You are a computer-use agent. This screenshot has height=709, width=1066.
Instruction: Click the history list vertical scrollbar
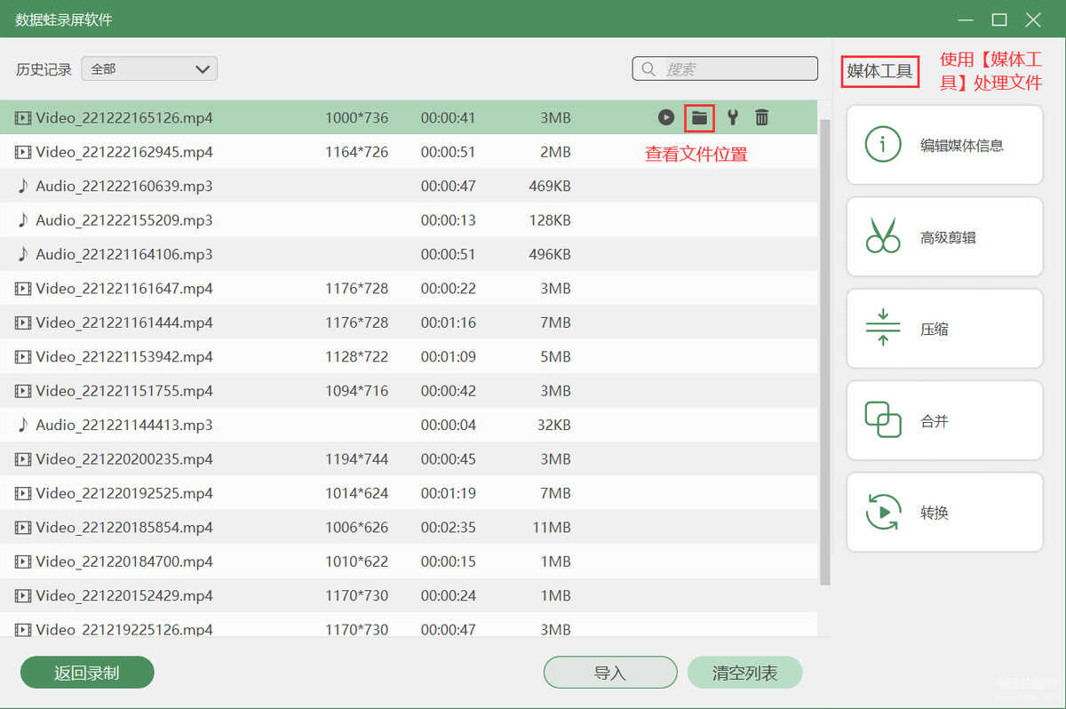coord(825,351)
